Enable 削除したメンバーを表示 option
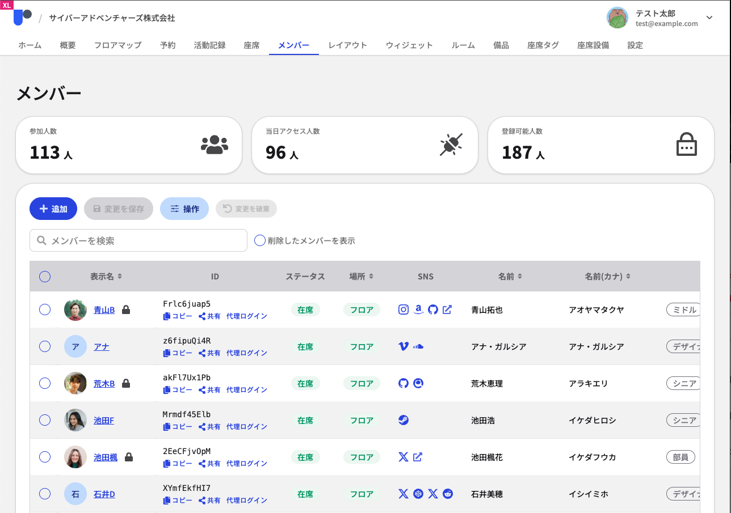The height and width of the screenshot is (513, 731). tap(260, 240)
